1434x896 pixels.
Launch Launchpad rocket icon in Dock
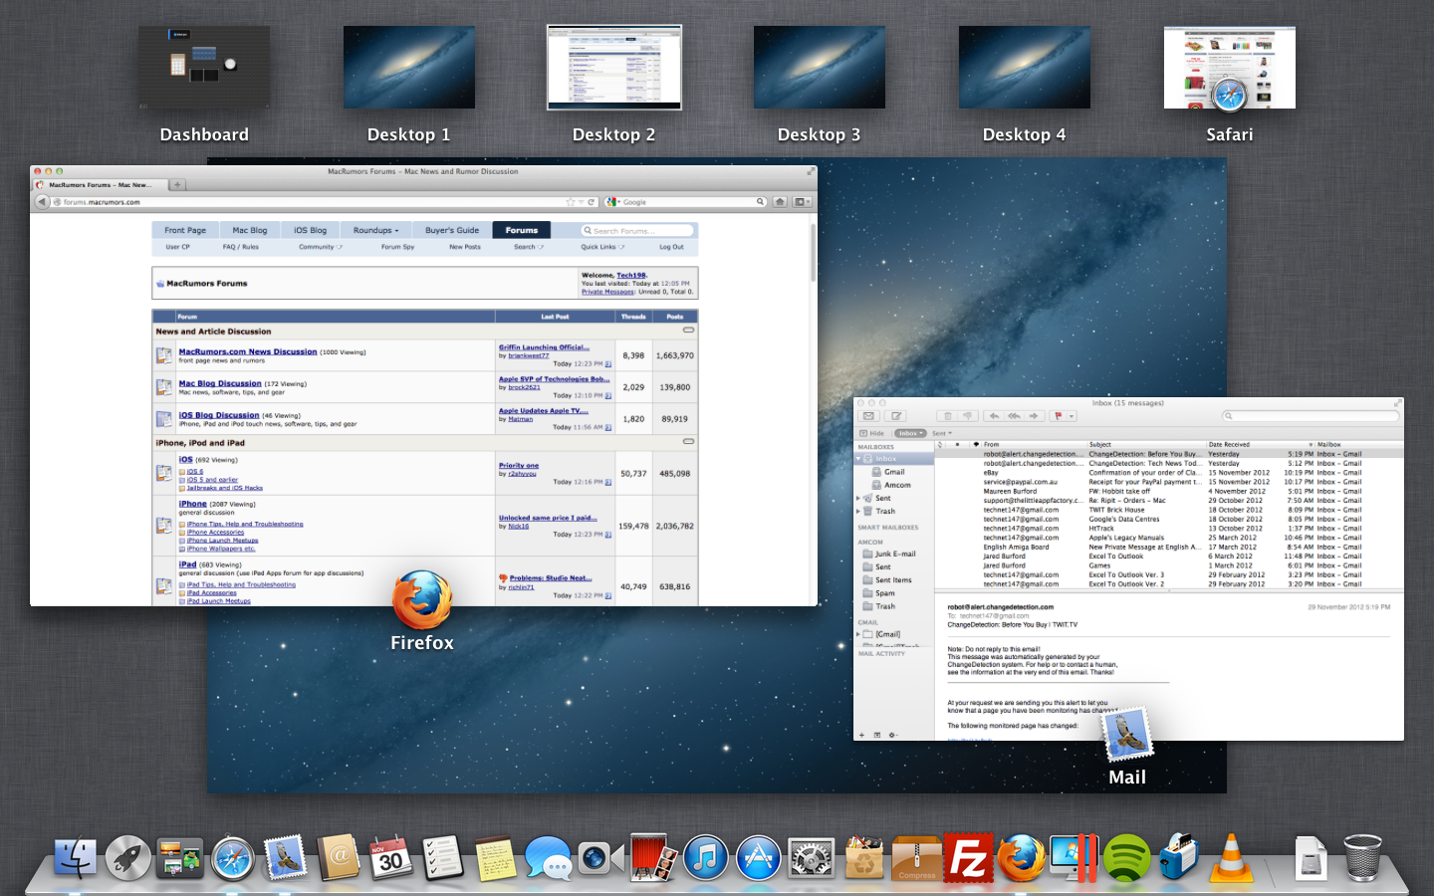point(128,857)
